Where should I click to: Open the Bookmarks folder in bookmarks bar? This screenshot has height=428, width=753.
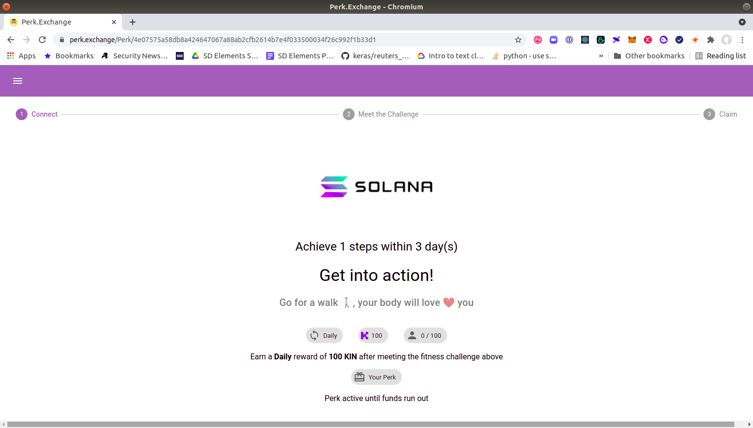(69, 56)
